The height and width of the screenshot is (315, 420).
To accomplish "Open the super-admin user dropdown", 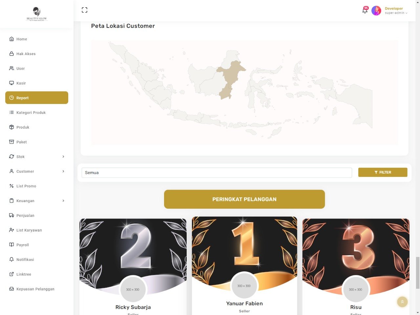I will (396, 13).
